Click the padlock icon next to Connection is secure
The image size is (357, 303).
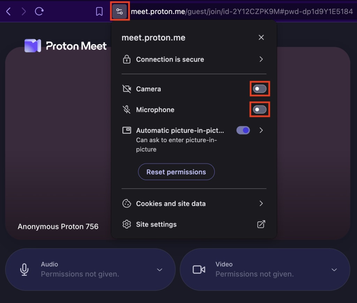pos(126,59)
